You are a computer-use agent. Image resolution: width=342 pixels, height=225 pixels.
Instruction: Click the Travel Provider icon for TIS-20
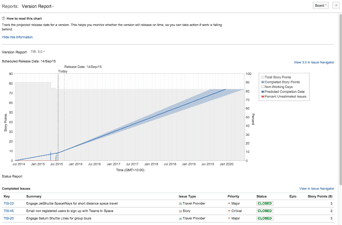pyautogui.click(x=180, y=218)
